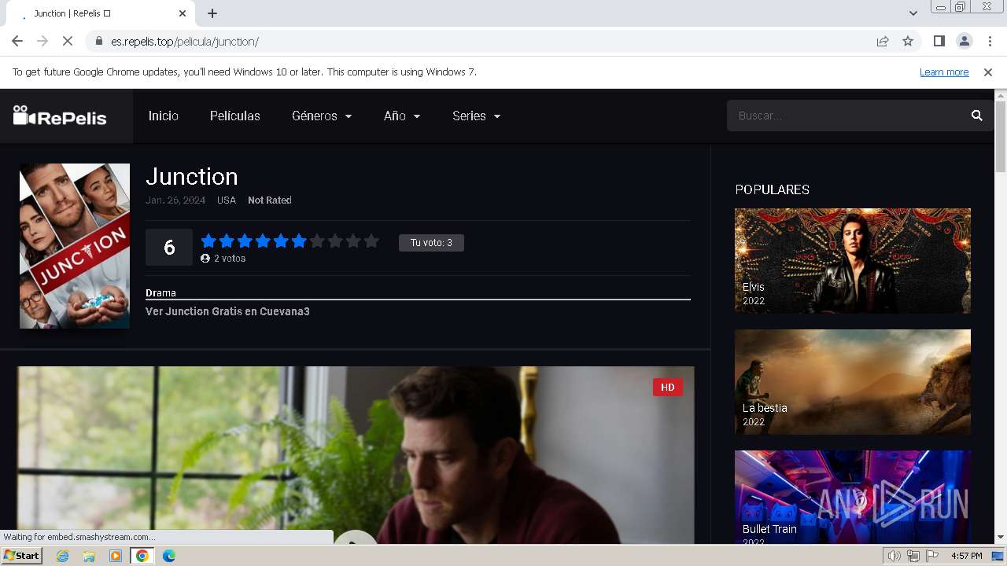
Task: Rate the movie five stars
Action: (x=281, y=241)
